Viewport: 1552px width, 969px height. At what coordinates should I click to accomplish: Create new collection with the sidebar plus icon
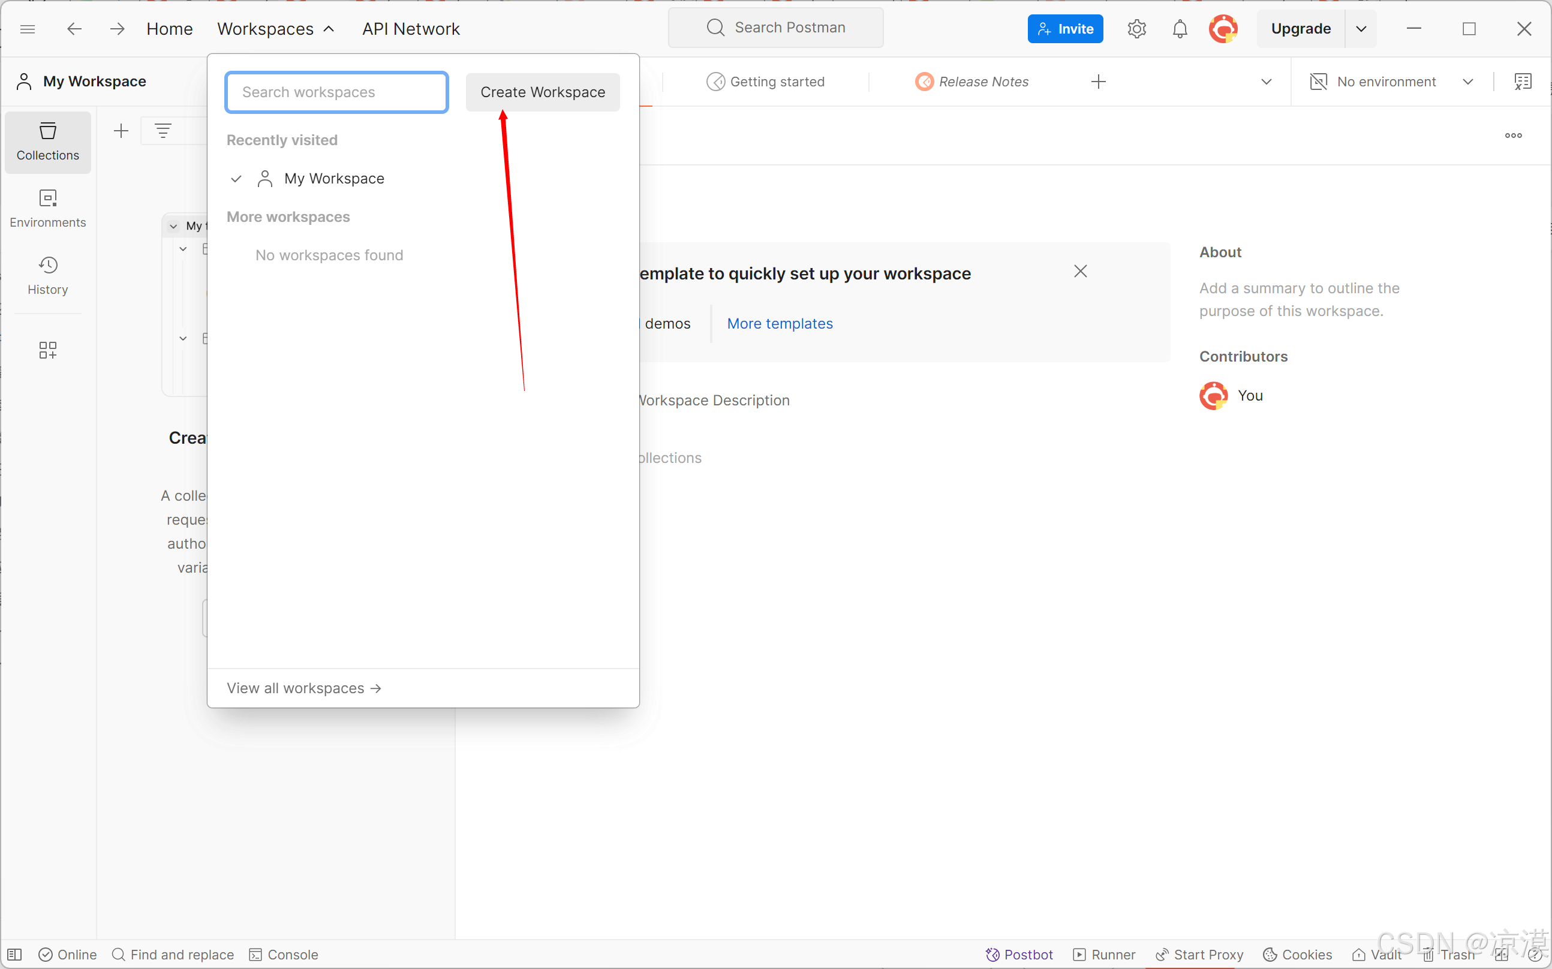[x=121, y=131]
